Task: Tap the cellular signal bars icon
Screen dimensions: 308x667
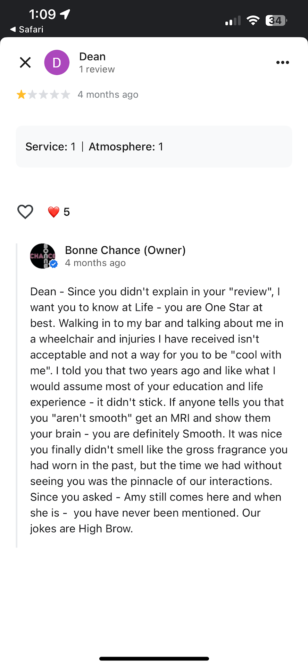Action: (x=233, y=21)
